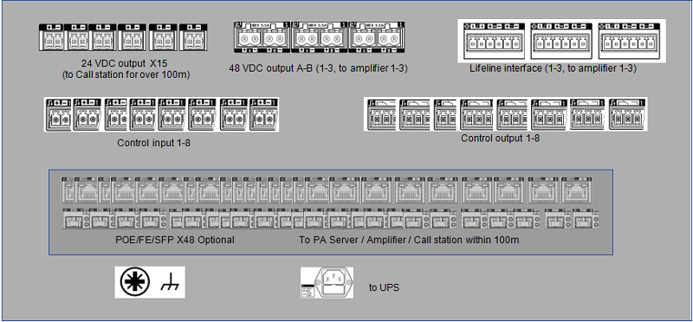Click the "Lifeline interface (1-3, to amplifier 1-3)" caption
Screen dimensions: 693x322
coord(554,68)
